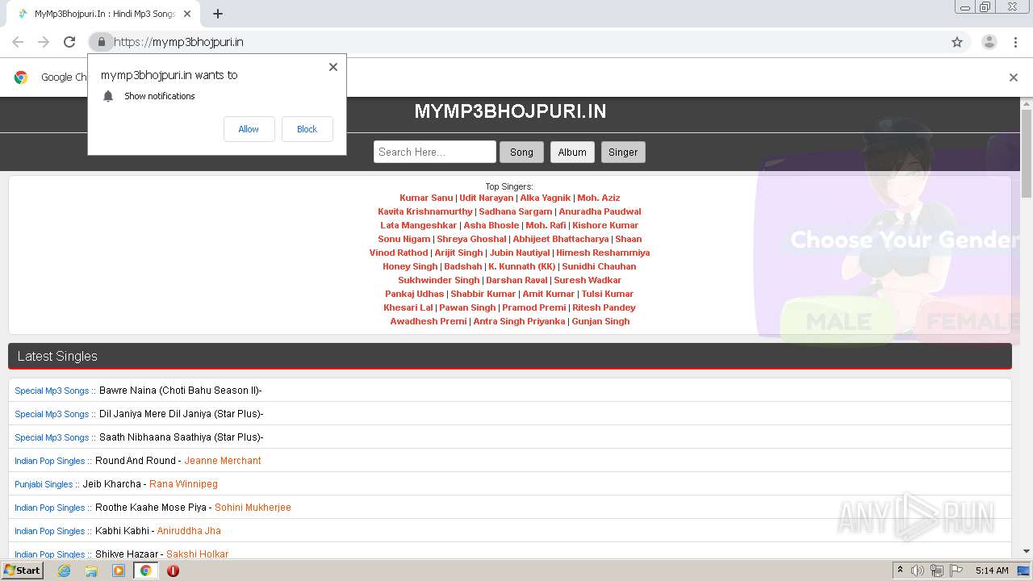This screenshot has width=1033, height=581.
Task: Dismiss the Google Chrome info bar
Action: tap(1014, 77)
